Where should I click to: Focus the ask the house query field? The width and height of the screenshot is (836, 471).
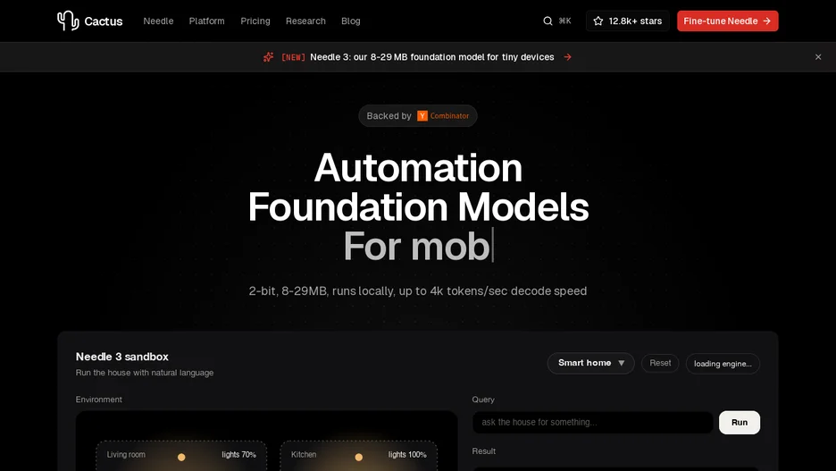[x=592, y=423]
